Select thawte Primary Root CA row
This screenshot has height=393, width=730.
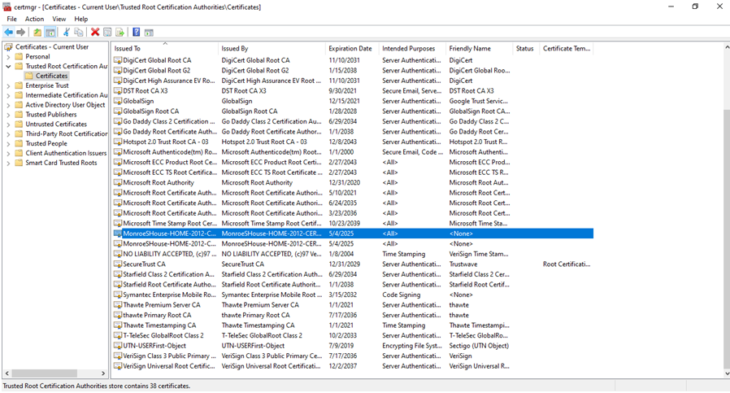[x=353, y=315]
